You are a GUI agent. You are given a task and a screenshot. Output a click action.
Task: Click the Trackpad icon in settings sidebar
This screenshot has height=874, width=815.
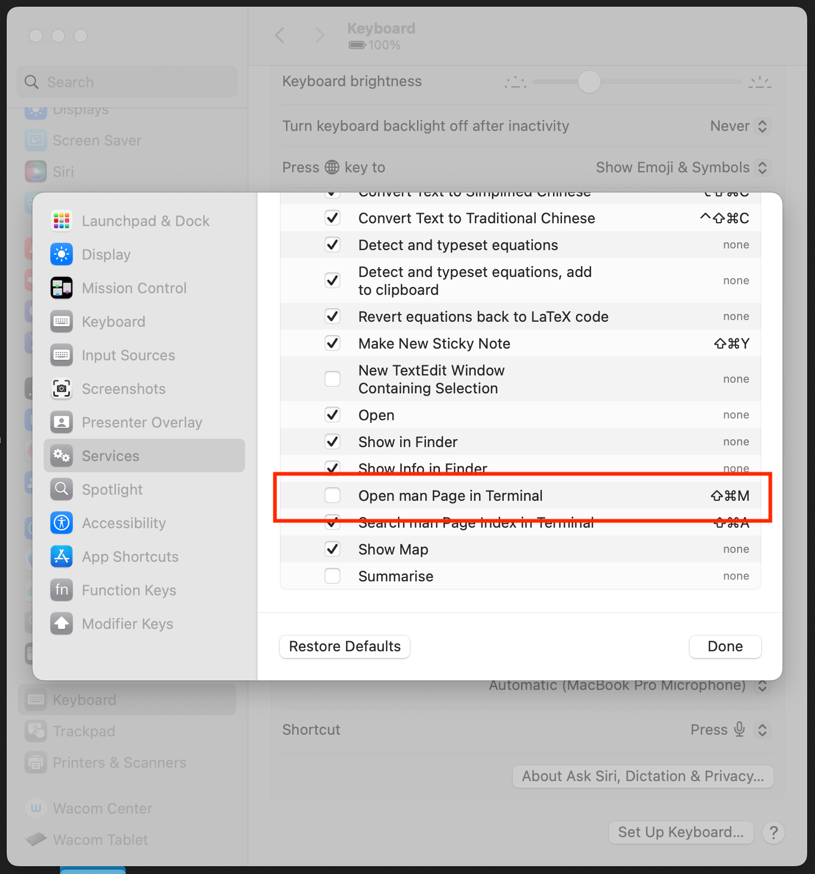36,731
